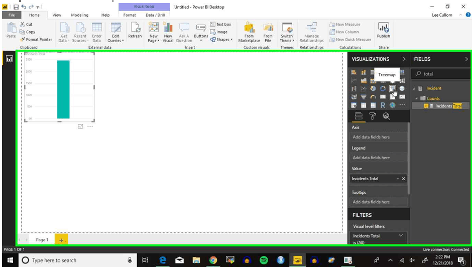Open the Recent Sources dropdown
This screenshot has width=473, height=267.
pos(80,33)
